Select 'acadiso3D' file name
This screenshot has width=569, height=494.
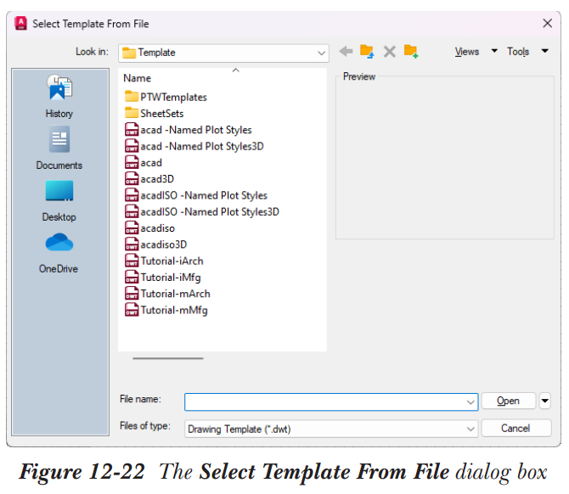(x=164, y=244)
